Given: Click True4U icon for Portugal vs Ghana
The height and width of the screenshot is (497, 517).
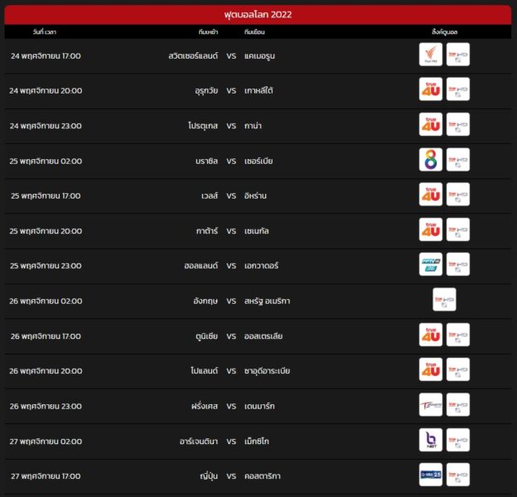Looking at the screenshot, I should 431,124.
